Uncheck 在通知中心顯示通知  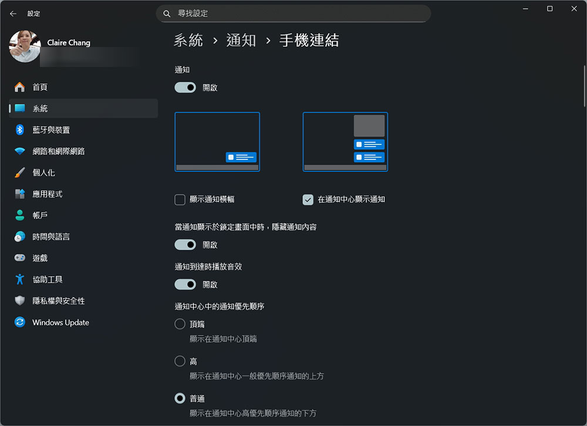click(x=308, y=200)
